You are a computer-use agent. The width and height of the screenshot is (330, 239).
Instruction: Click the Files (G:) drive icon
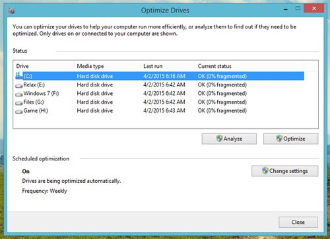pos(19,103)
